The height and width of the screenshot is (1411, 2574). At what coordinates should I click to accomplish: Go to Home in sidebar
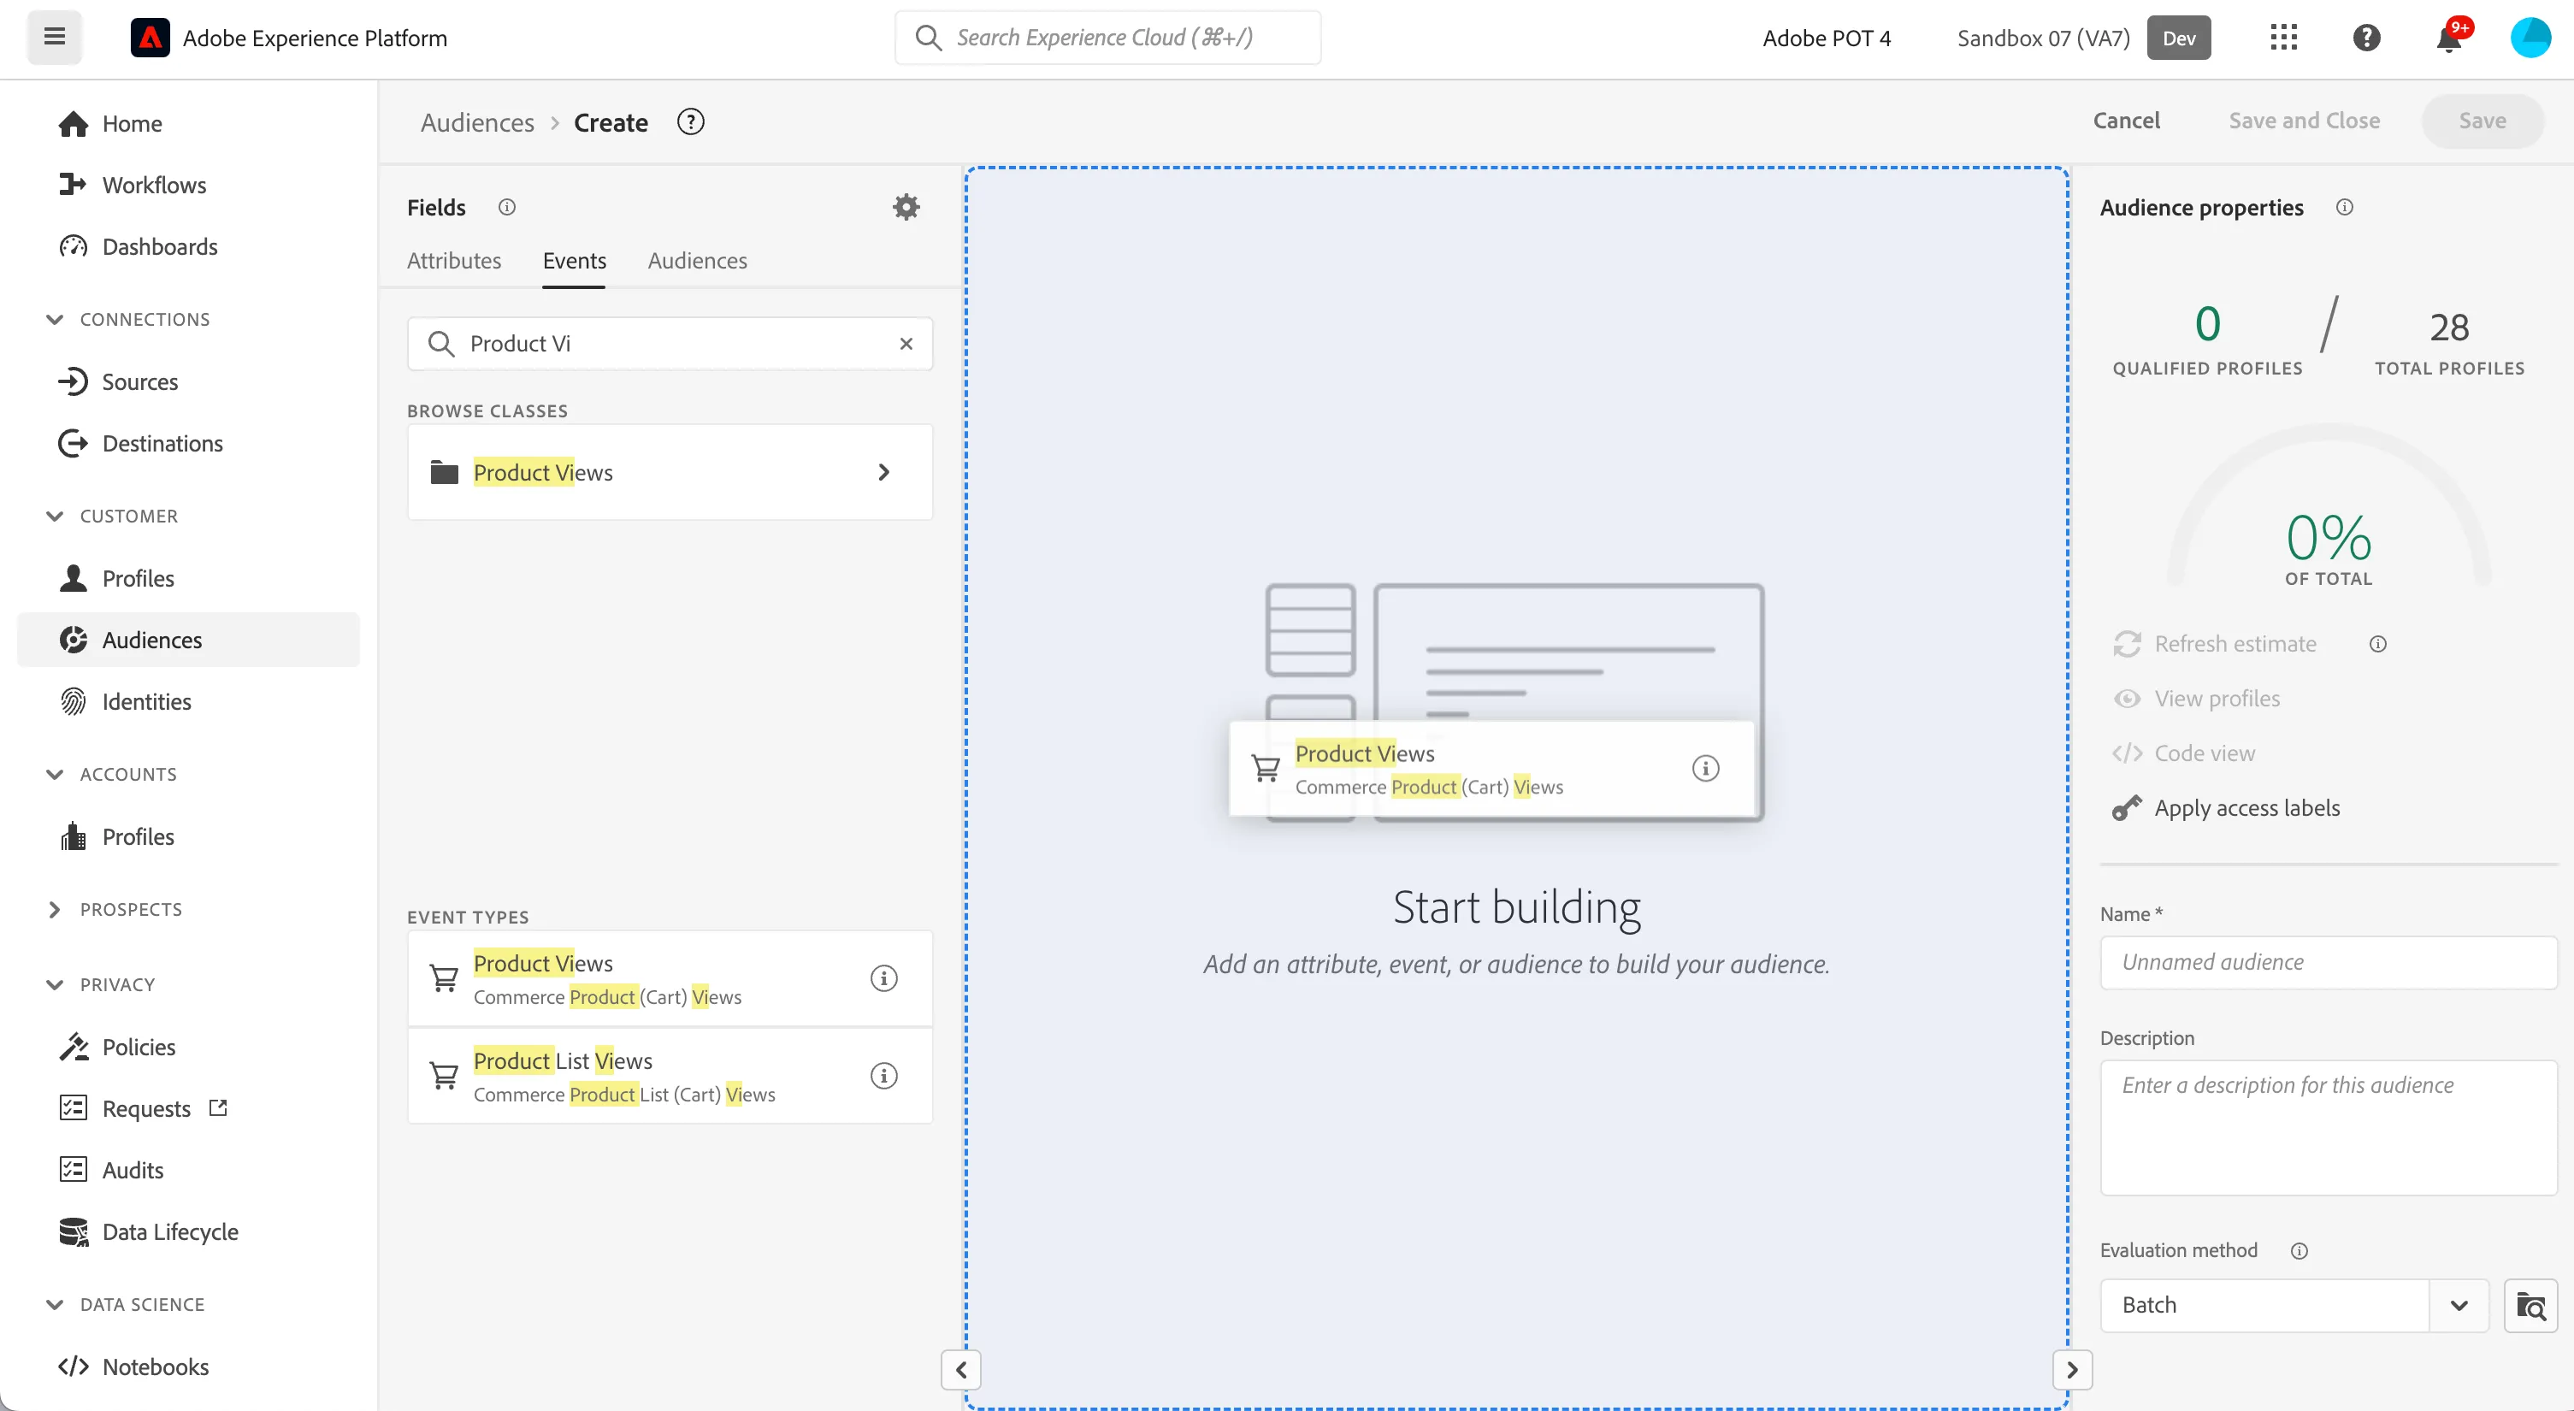tap(132, 123)
